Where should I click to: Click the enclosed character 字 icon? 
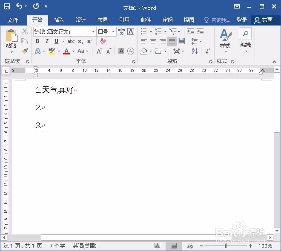[x=131, y=51]
